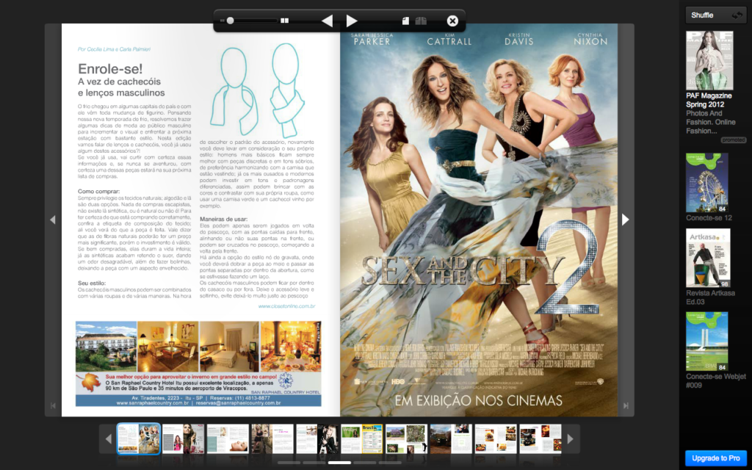Open the Conecte-se Webjet #009 title link
The image size is (752, 470).
[x=716, y=381]
